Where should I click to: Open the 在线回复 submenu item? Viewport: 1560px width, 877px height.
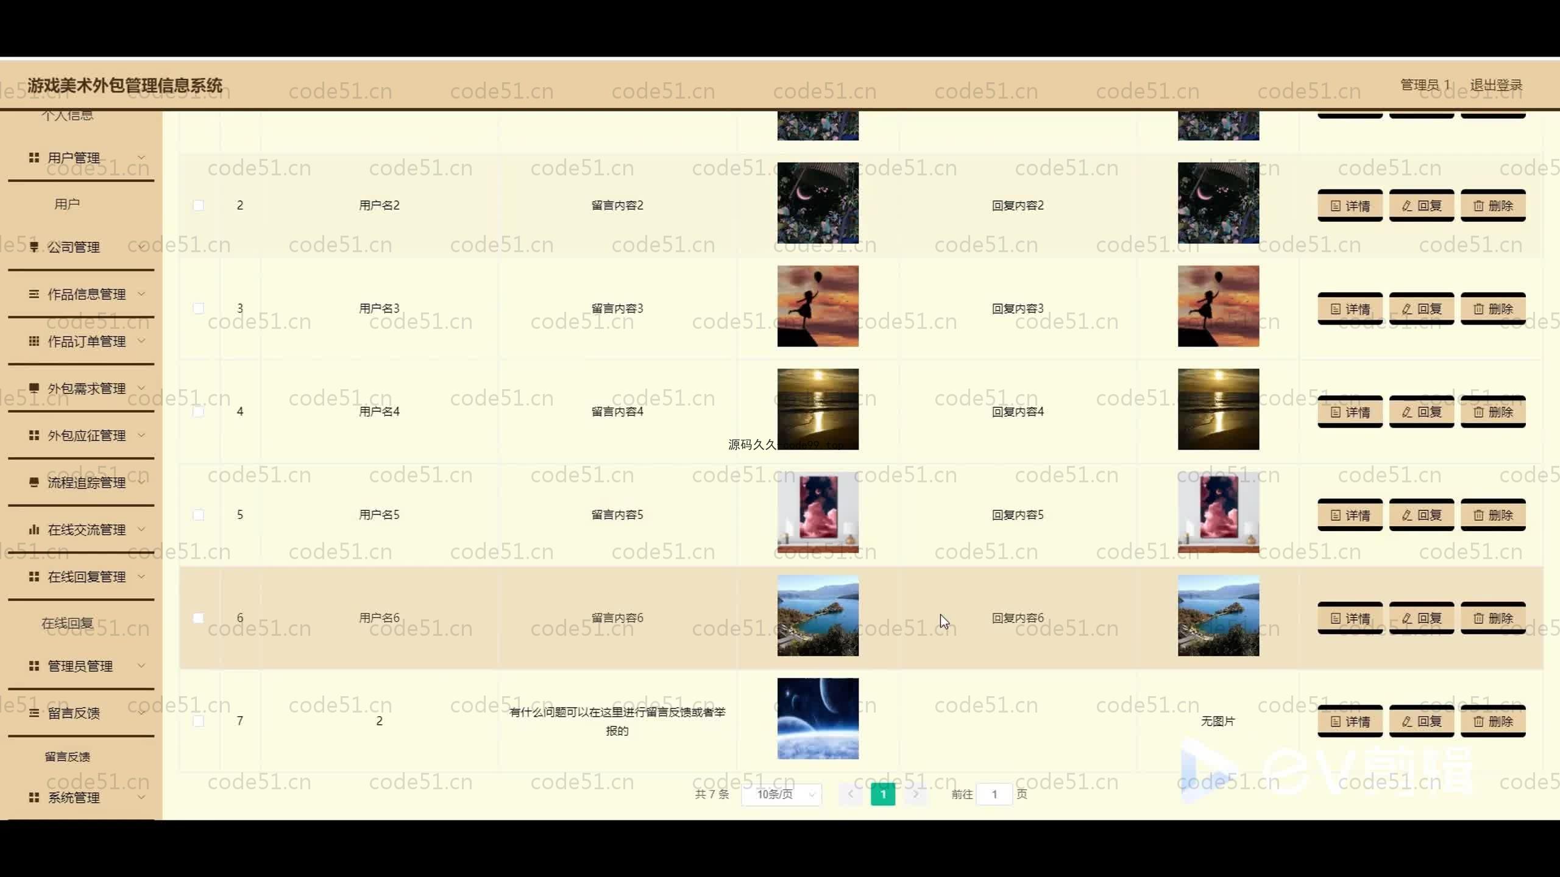tap(67, 623)
